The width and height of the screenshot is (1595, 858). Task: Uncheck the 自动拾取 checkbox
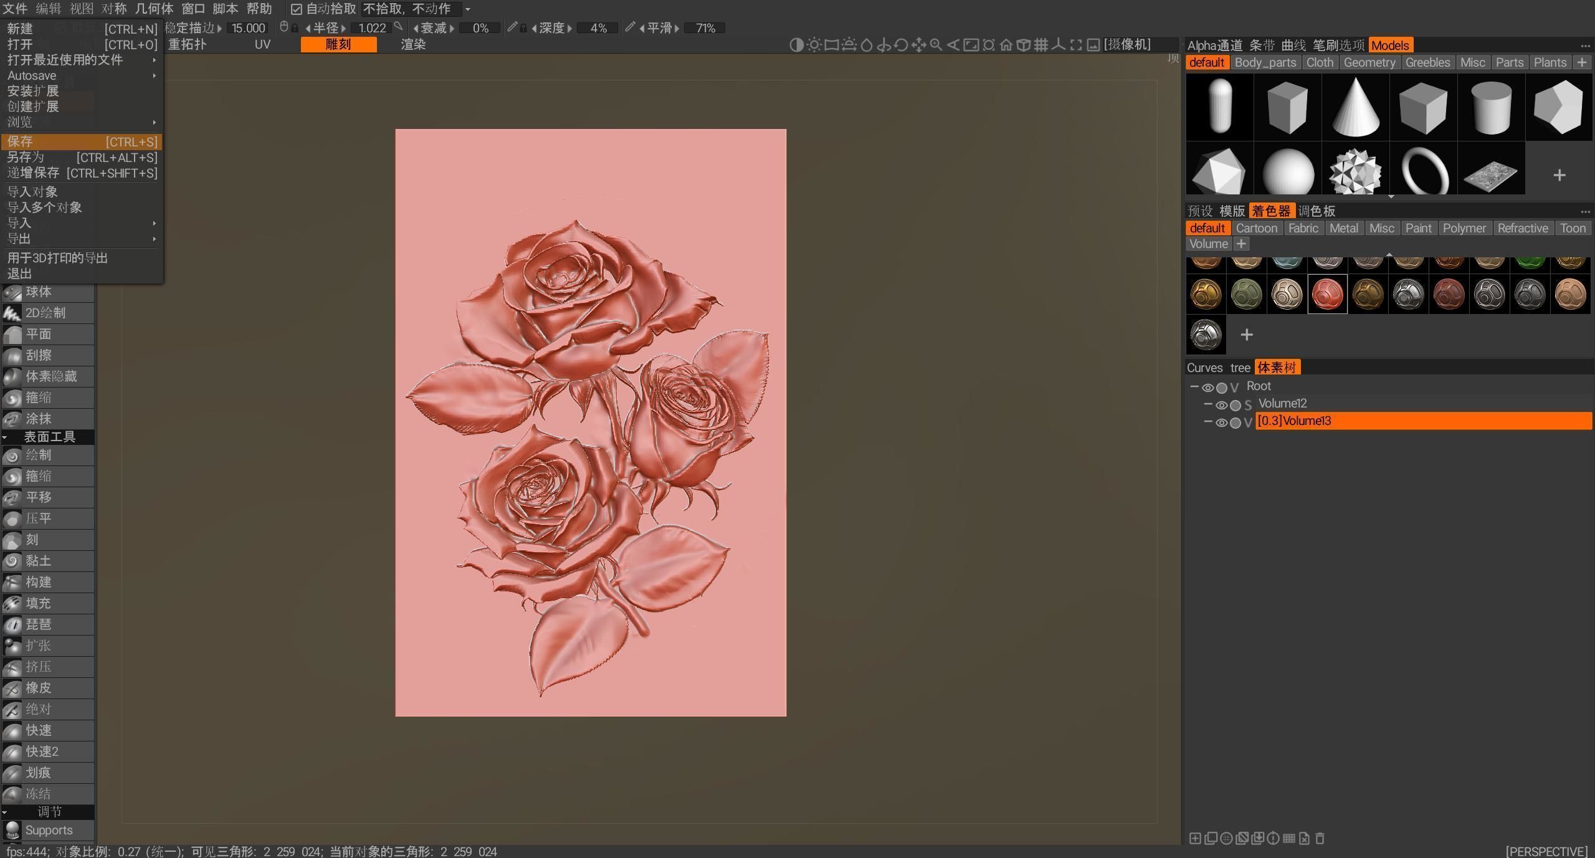[x=297, y=9]
